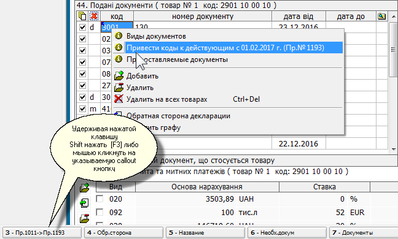Viewport: 398px width, 239px height.
Task: Click the vertical scrollbar thumb of documents list
Action: pyautogui.click(x=393, y=49)
